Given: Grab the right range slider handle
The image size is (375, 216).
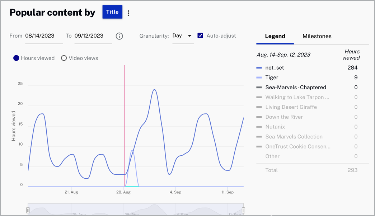Looking at the screenshot, I should coord(243,210).
